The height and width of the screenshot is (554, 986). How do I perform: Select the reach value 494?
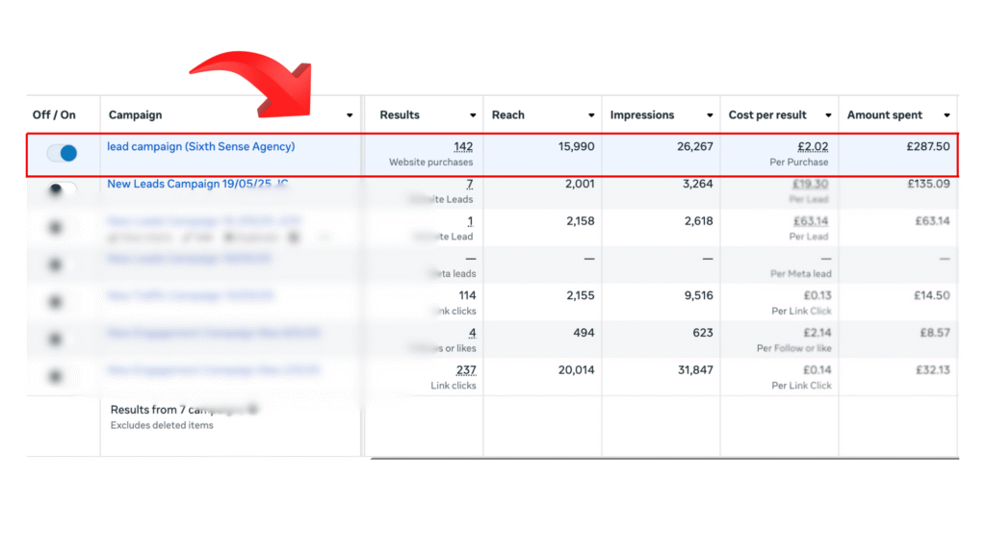coord(584,333)
